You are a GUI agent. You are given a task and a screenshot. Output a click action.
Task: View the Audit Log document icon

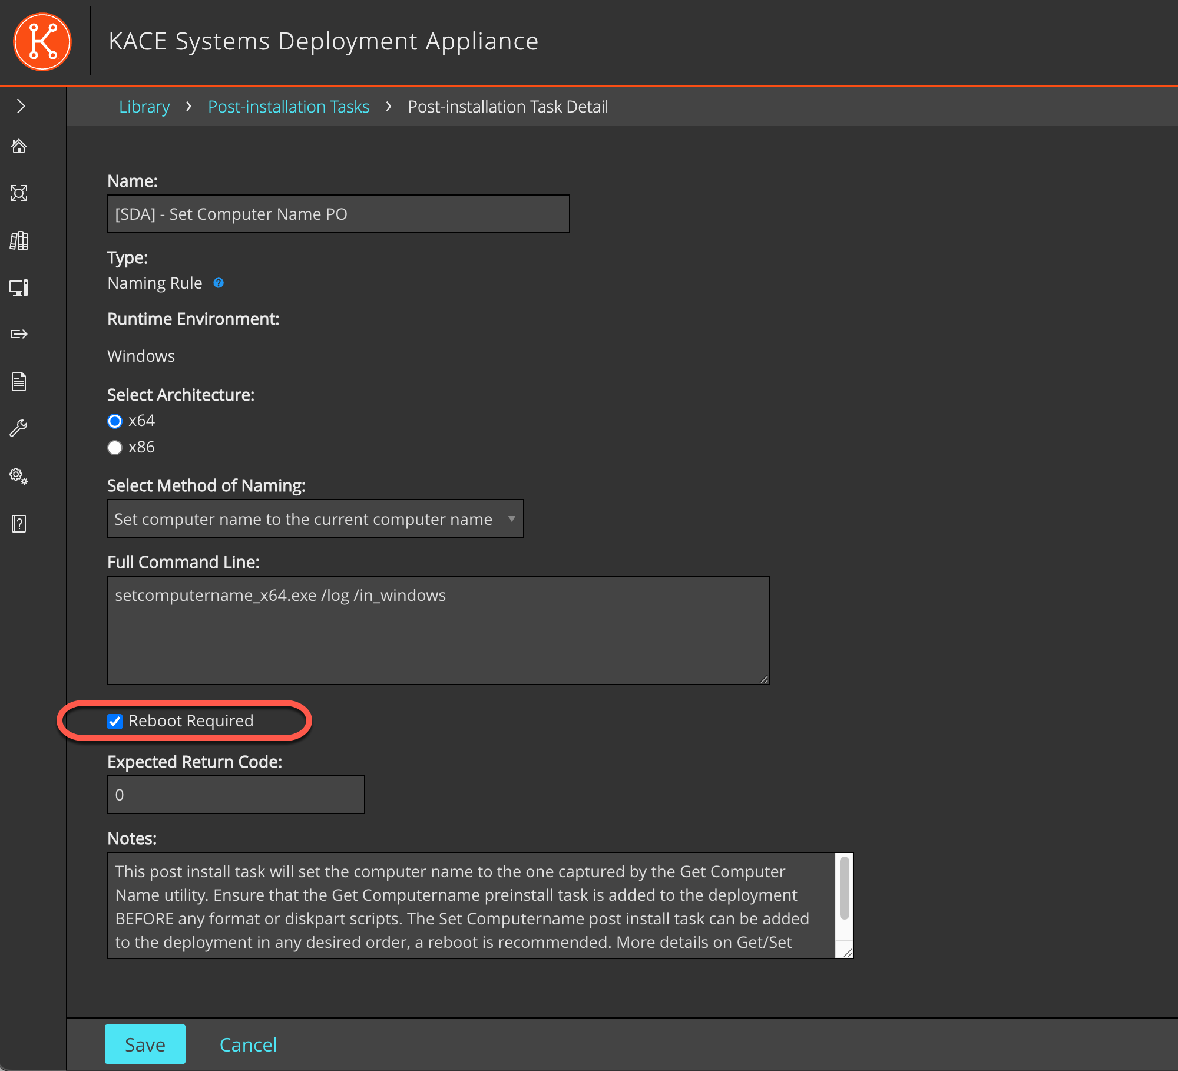pos(19,381)
